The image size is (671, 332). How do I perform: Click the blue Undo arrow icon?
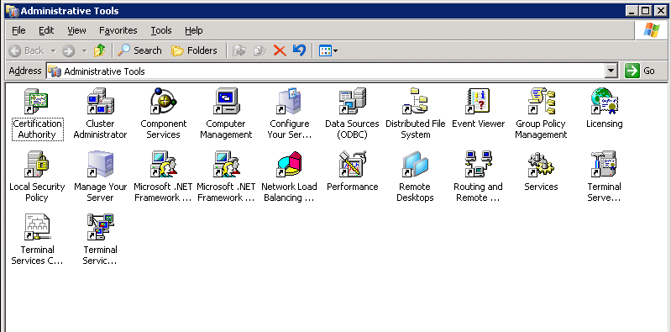299,50
